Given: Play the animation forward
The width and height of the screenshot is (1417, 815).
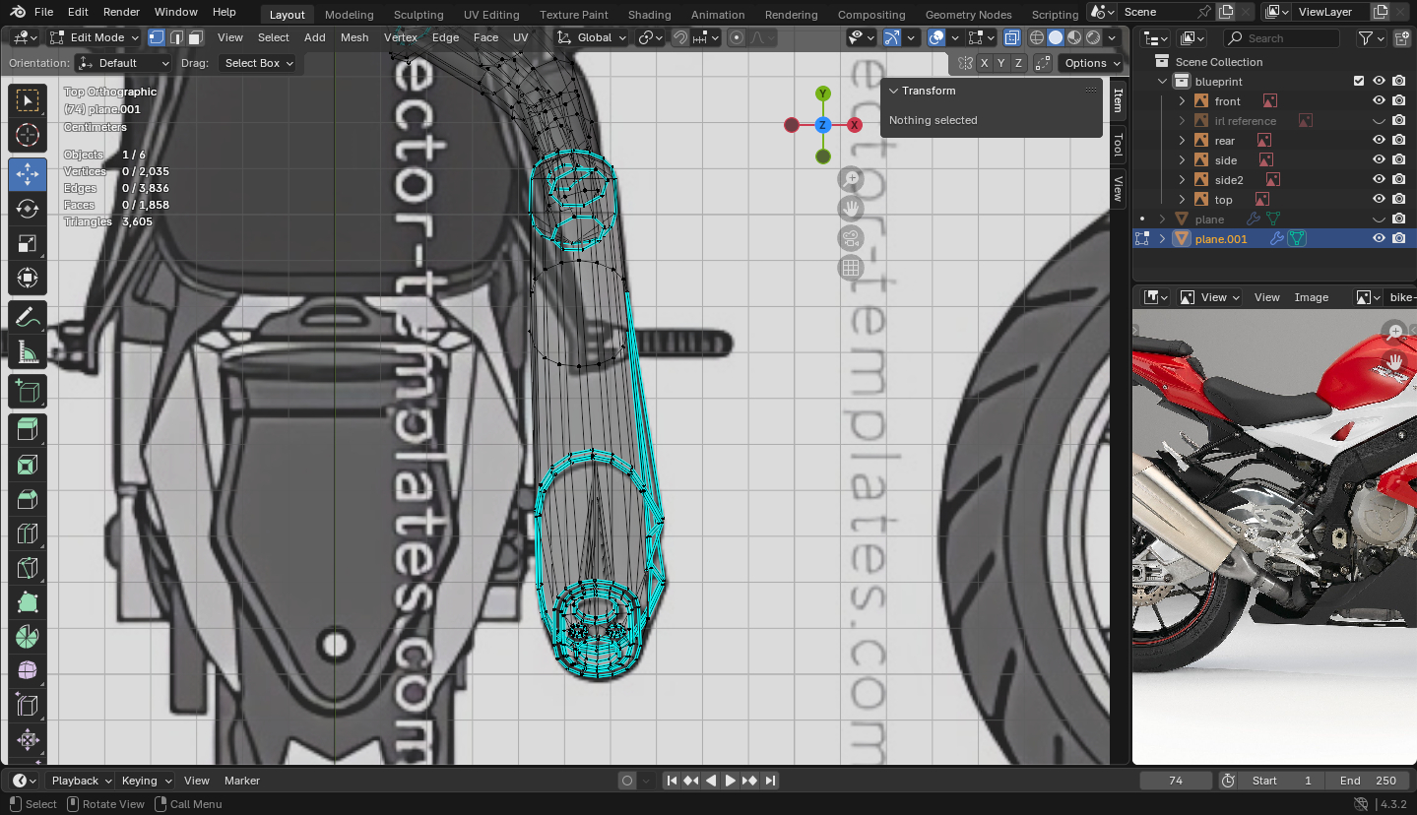Looking at the screenshot, I should [x=731, y=781].
